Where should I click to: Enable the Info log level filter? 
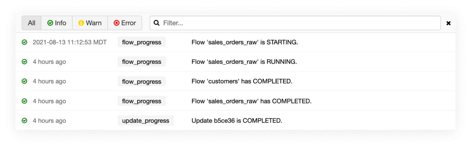[57, 23]
